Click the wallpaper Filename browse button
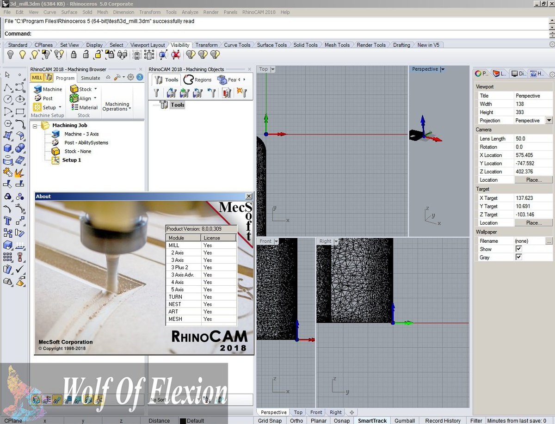Image resolution: width=555 pixels, height=424 pixels. (549, 241)
